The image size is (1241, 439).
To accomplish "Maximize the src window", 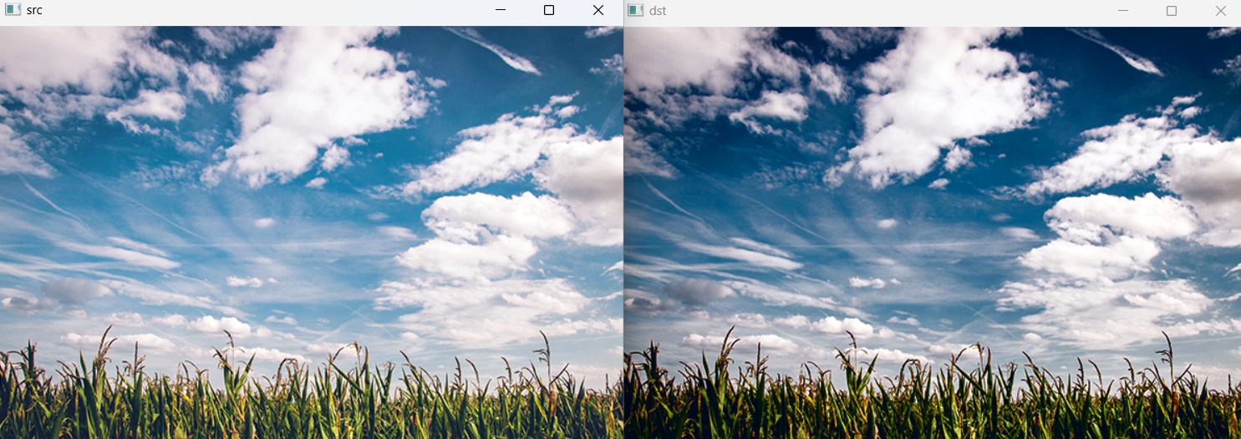I will (x=549, y=10).
